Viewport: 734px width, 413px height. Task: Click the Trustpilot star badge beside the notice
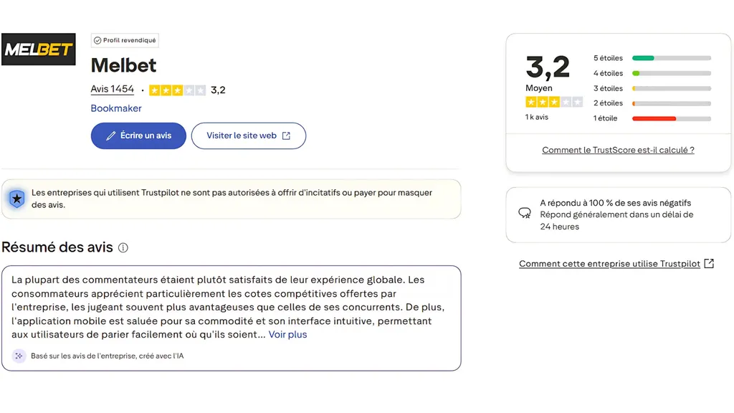[16, 199]
